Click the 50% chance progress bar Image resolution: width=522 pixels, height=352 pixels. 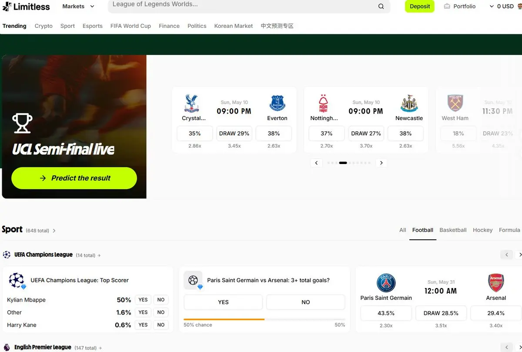[x=264, y=319]
